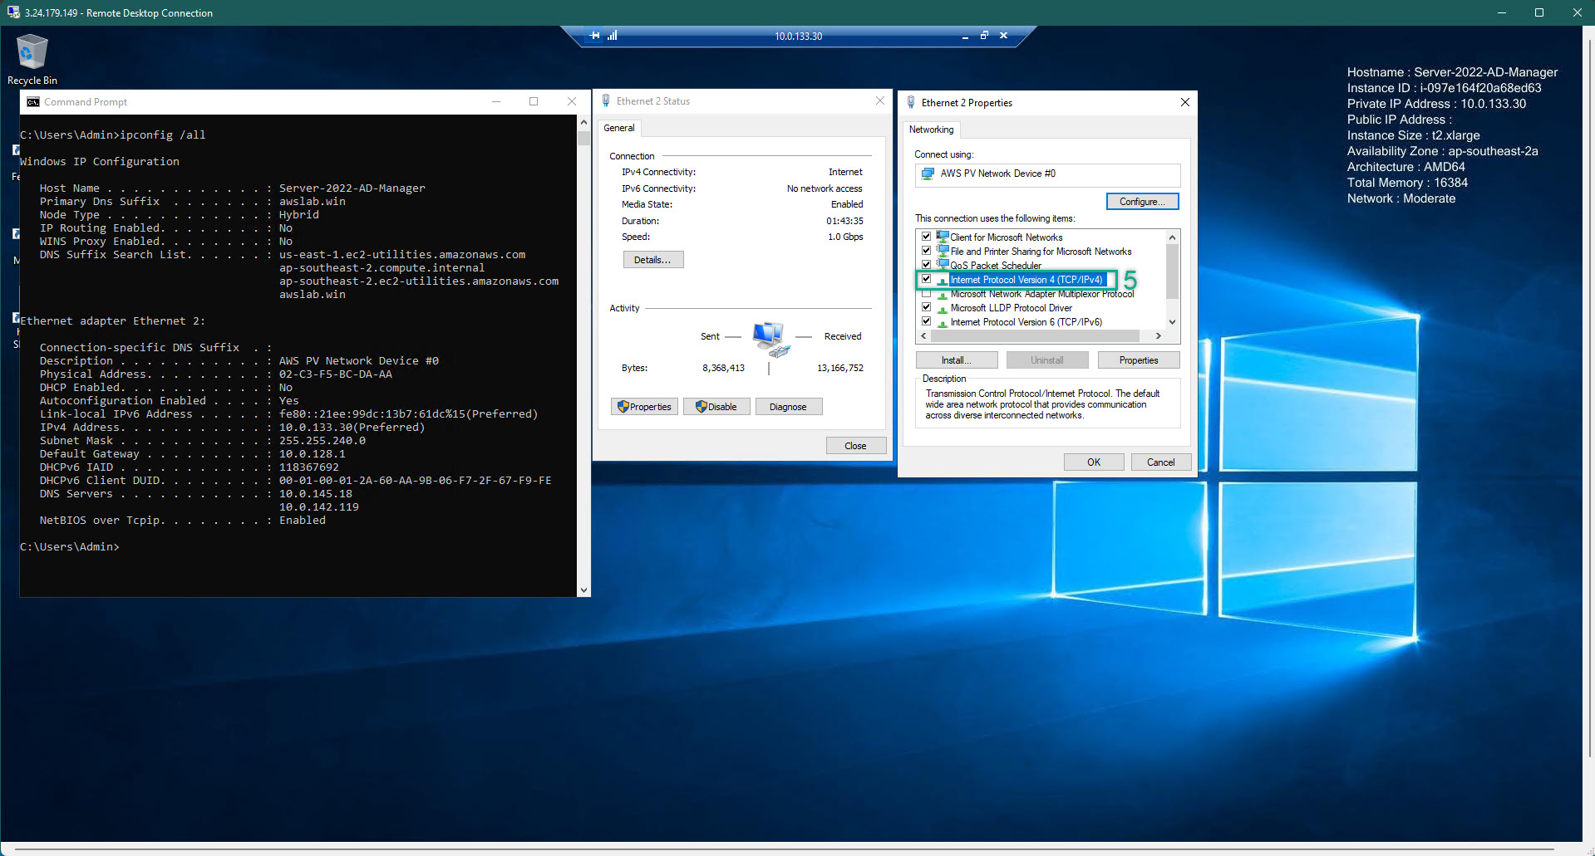1595x856 pixels.
Task: Click Close in Ethernet 2 Status
Action: (855, 446)
